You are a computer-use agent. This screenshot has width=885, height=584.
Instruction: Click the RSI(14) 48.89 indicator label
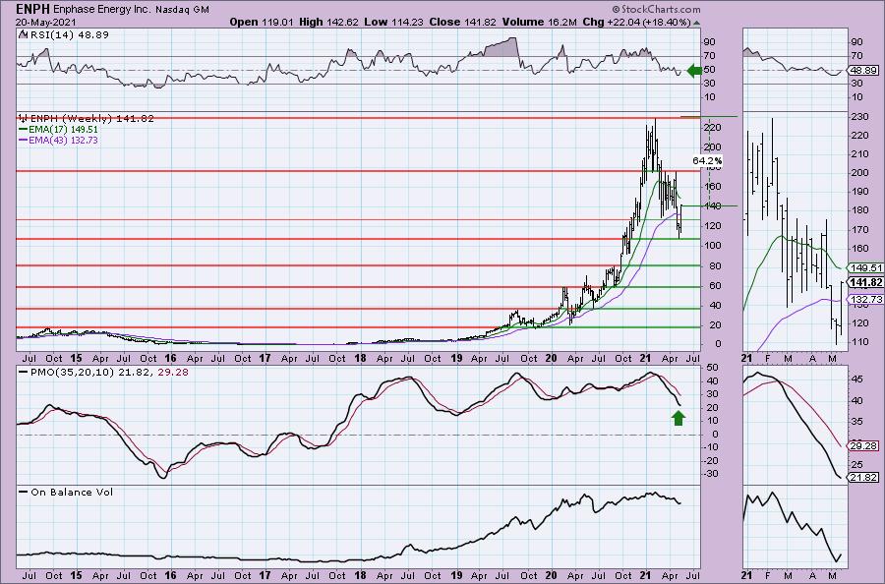point(69,34)
